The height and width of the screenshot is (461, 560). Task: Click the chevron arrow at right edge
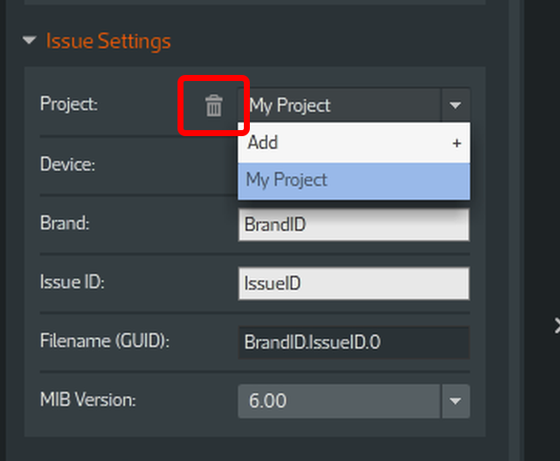[557, 326]
